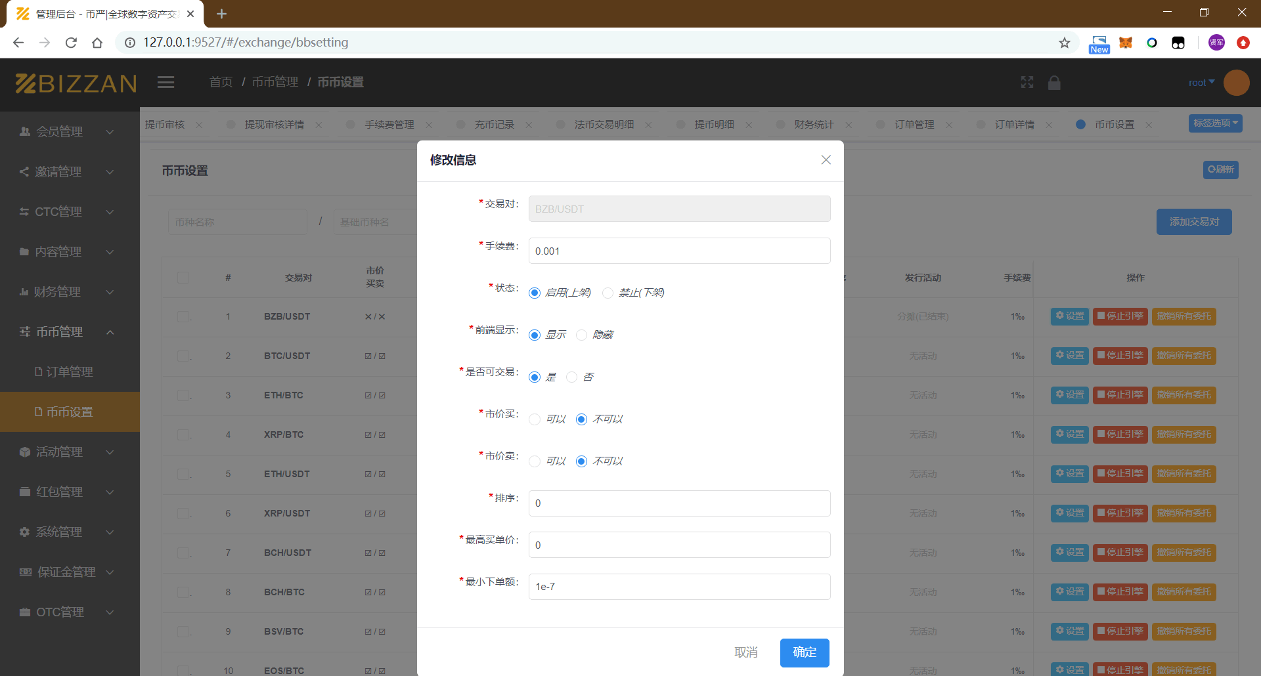This screenshot has width=1261, height=676.
Task: Click the 手续费 input field
Action: click(679, 251)
